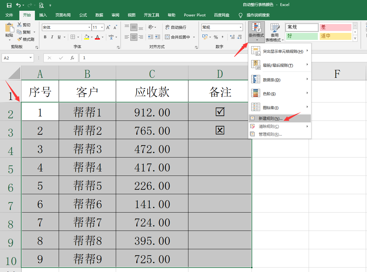Click the Decrease Indent icon
The height and width of the screenshot is (272, 367).
tap(150, 37)
